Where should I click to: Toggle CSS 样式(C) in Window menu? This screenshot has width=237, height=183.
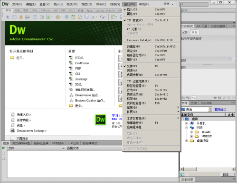[151, 20]
